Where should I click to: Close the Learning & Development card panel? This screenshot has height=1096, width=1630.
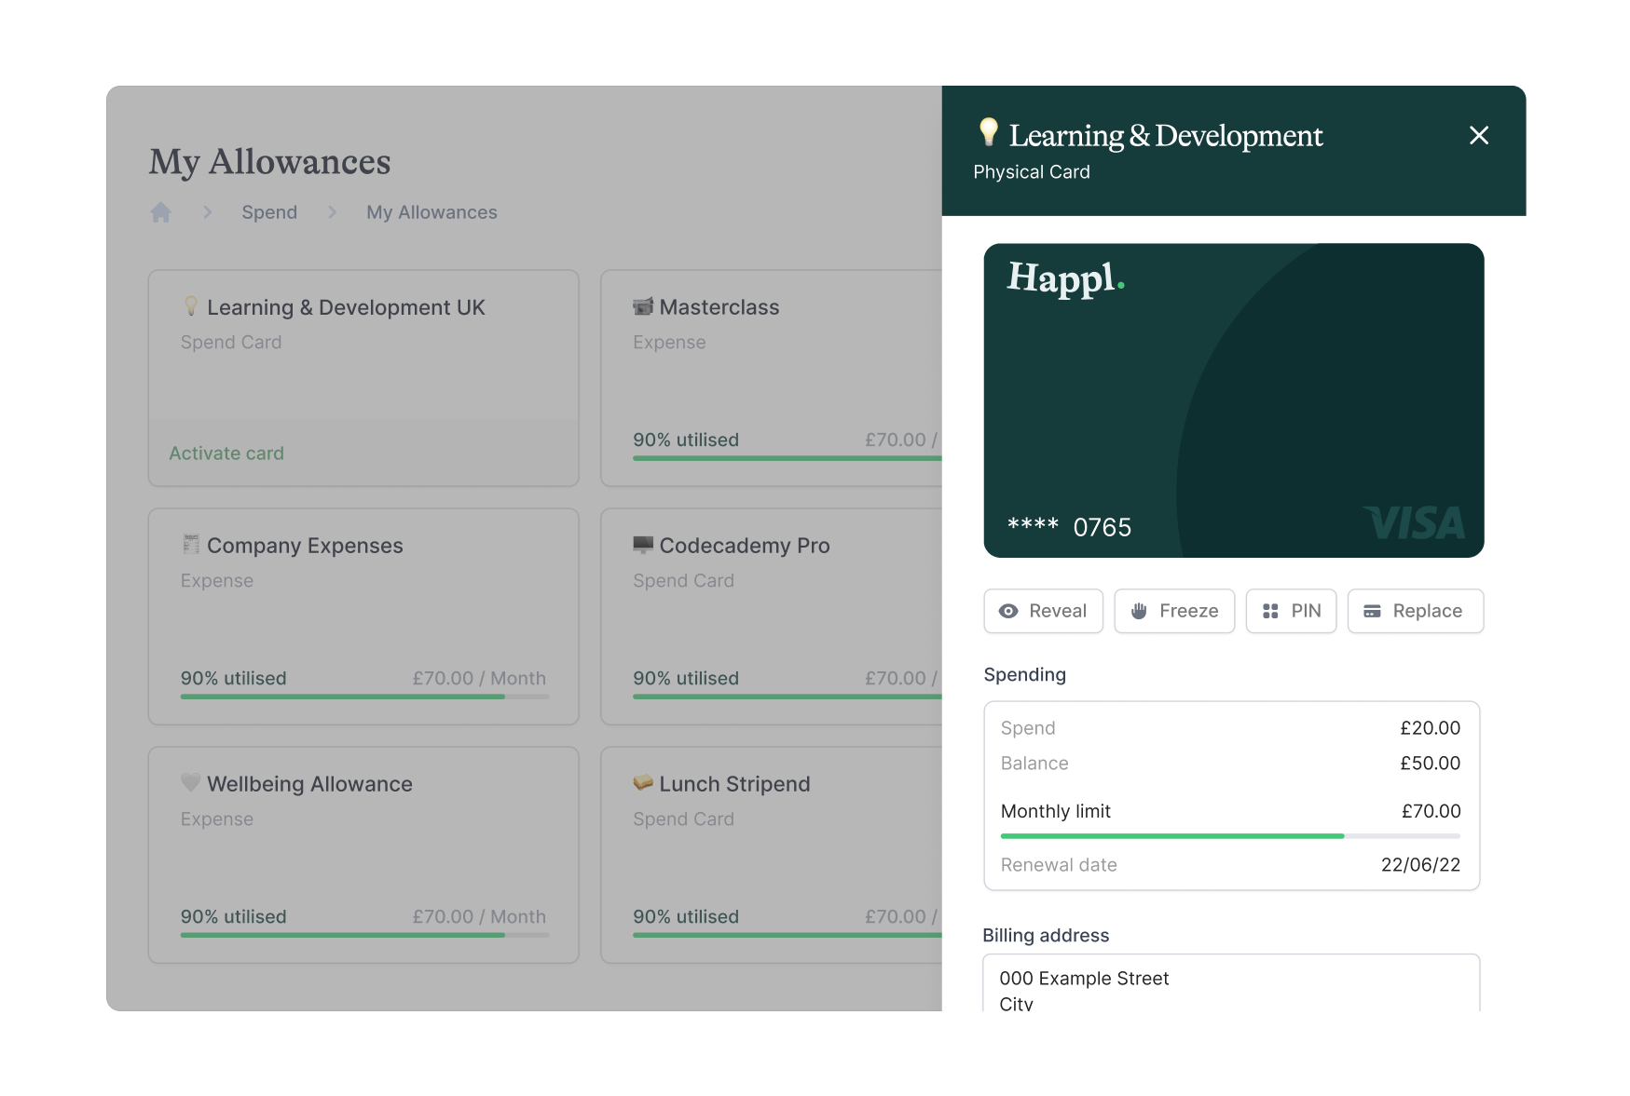[1478, 136]
